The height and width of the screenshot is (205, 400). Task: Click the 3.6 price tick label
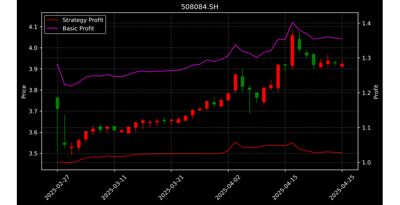click(33, 133)
